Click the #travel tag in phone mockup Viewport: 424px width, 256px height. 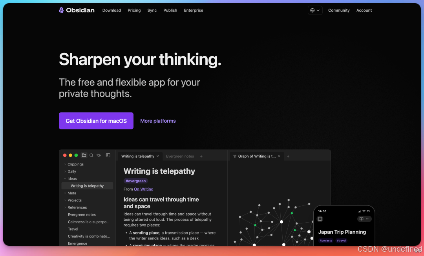(x=342, y=241)
